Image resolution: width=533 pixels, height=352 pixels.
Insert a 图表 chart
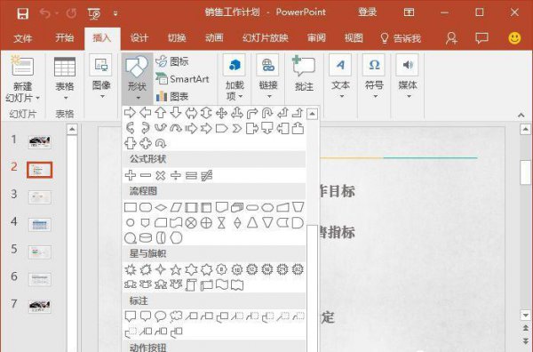[x=172, y=97]
